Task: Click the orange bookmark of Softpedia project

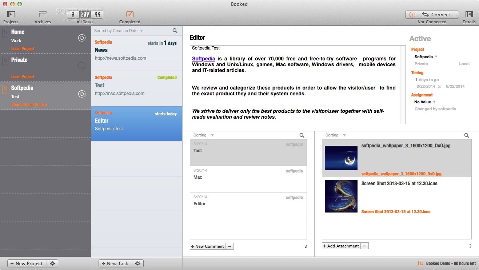Action: click(x=5, y=90)
